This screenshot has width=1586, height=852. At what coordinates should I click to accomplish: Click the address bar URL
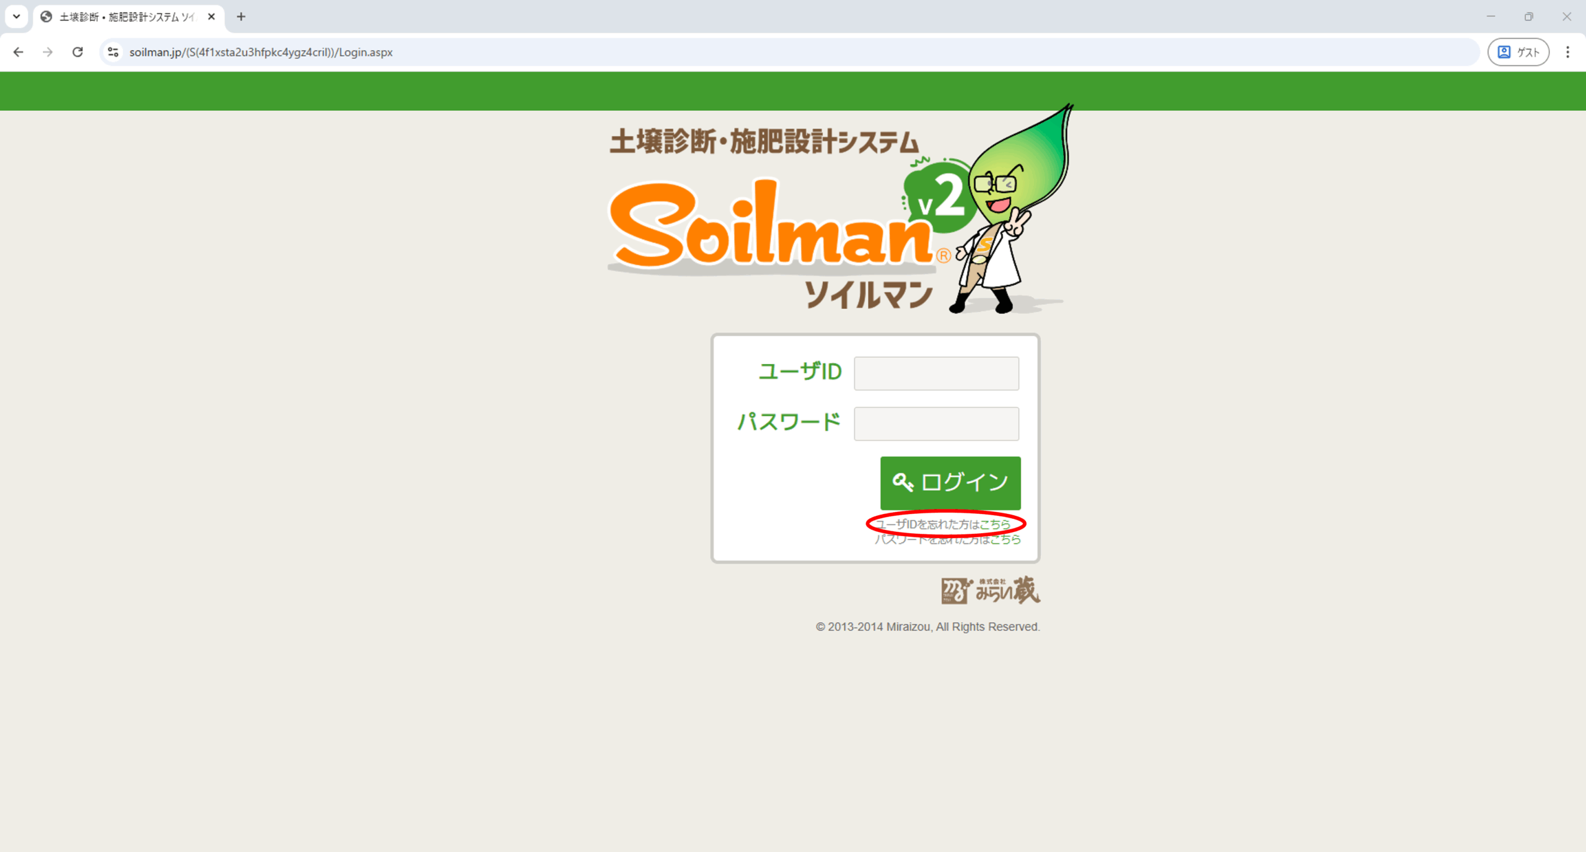(x=261, y=52)
